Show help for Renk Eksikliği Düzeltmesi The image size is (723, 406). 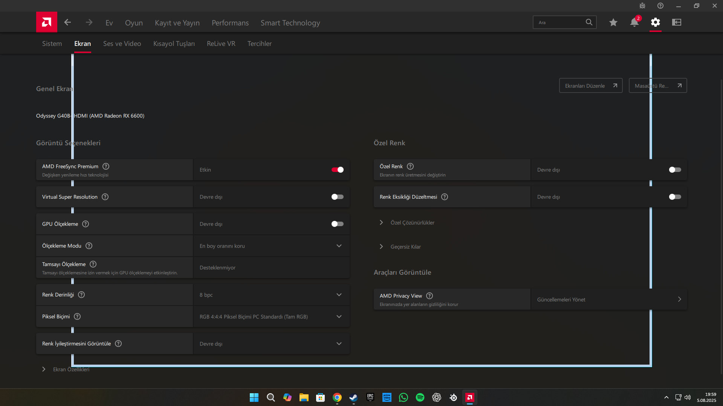(x=445, y=197)
